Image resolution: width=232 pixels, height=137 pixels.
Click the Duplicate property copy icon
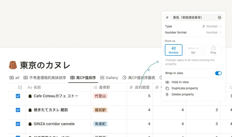pyautogui.click(x=167, y=88)
